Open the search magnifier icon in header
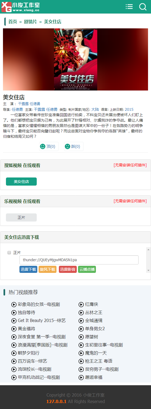 coord(143,7)
